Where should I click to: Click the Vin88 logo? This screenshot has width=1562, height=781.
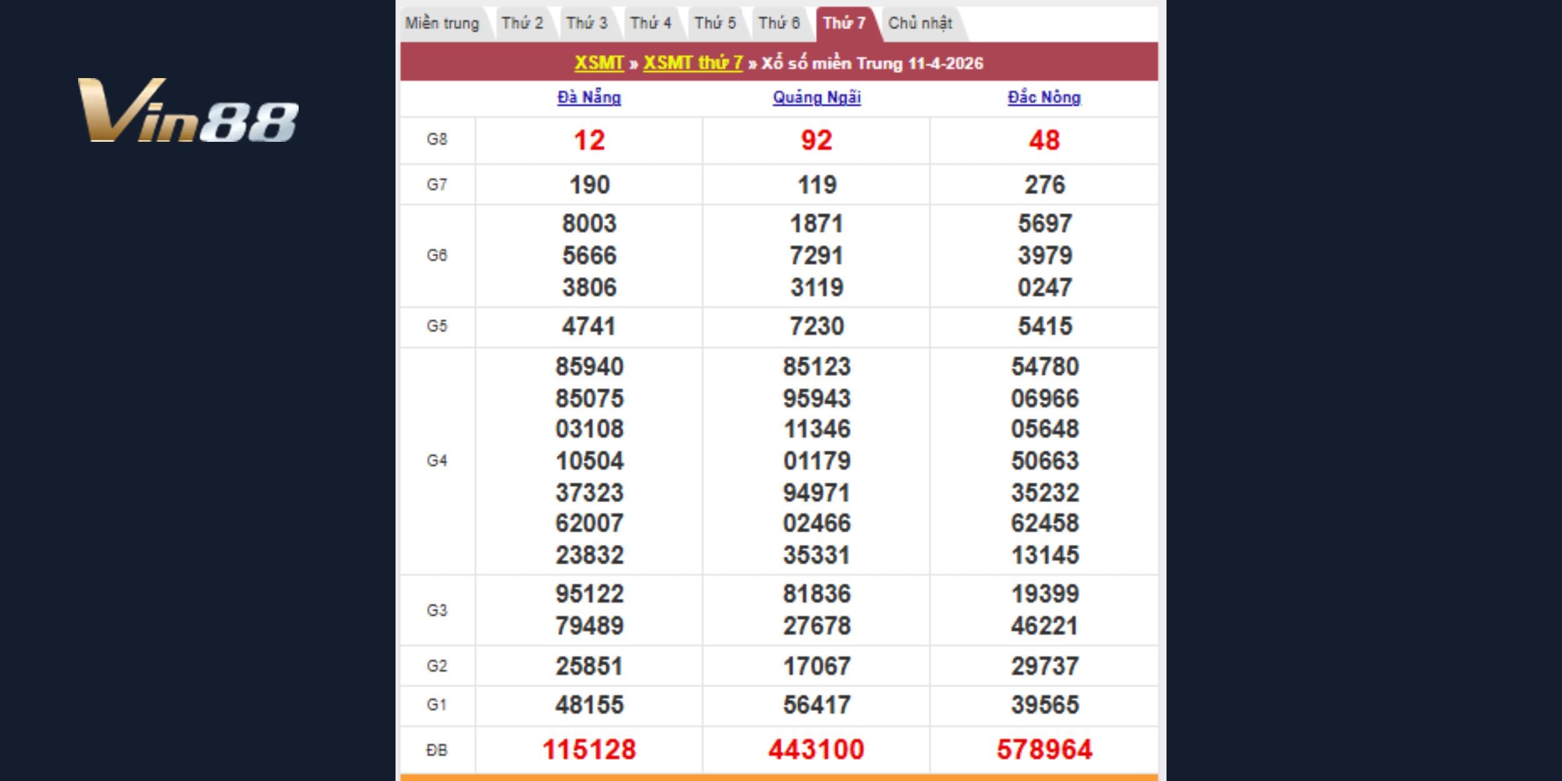click(x=187, y=111)
